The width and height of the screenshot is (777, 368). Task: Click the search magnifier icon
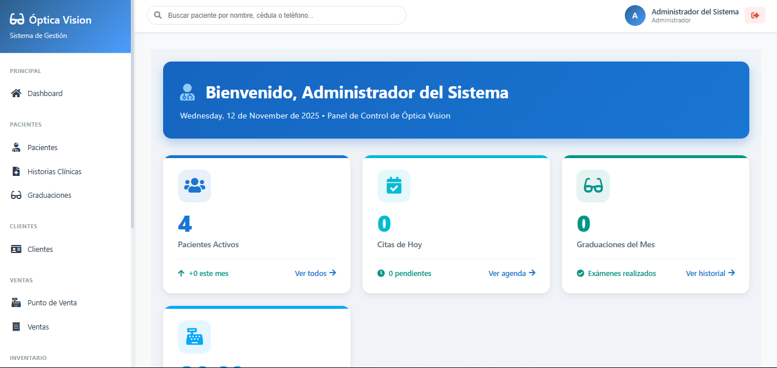pyautogui.click(x=158, y=15)
